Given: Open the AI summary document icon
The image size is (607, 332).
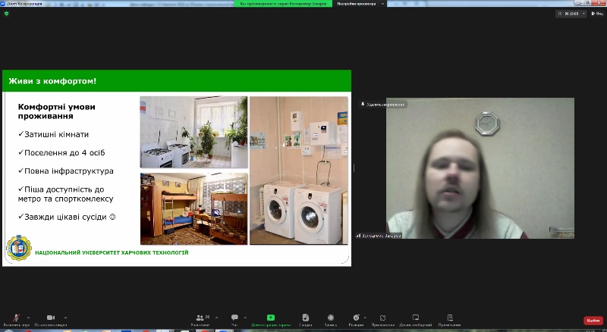Looking at the screenshot, I should pyautogui.click(x=306, y=320).
